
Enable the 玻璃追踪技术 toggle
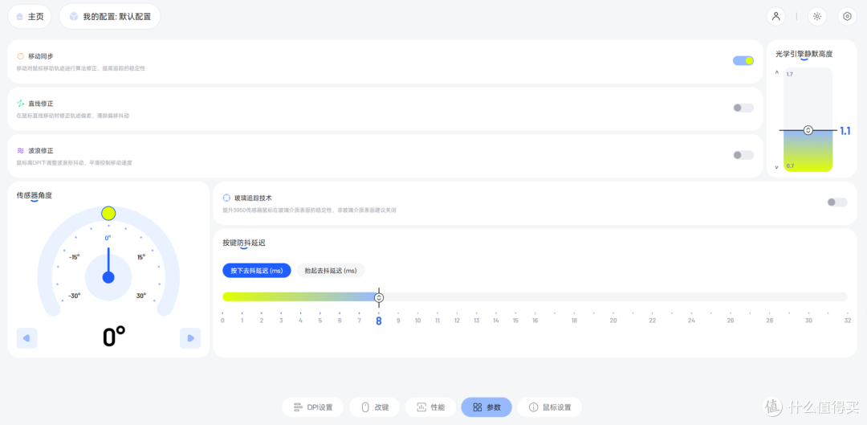(x=837, y=202)
